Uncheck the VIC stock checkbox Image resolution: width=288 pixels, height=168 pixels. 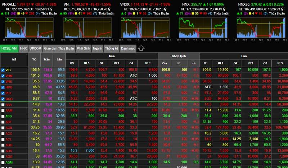click(3, 70)
